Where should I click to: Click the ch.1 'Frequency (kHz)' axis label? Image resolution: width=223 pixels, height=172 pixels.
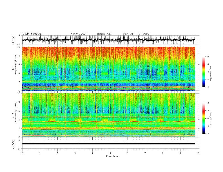pos(16,65)
